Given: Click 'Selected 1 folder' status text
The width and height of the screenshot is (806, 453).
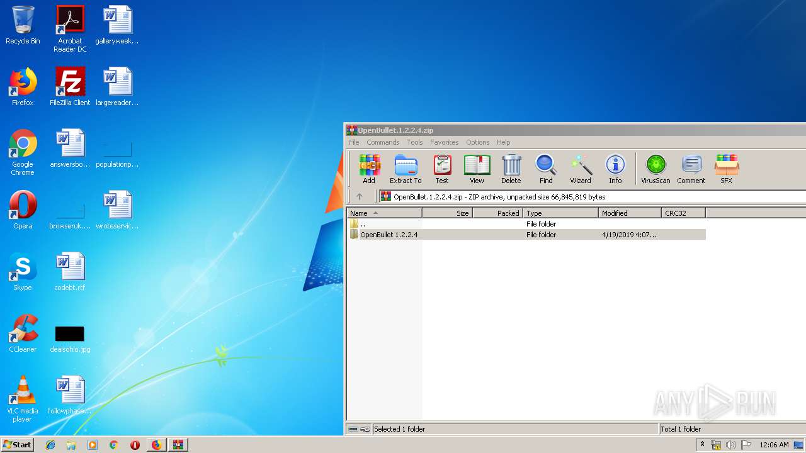Looking at the screenshot, I should click(400, 429).
